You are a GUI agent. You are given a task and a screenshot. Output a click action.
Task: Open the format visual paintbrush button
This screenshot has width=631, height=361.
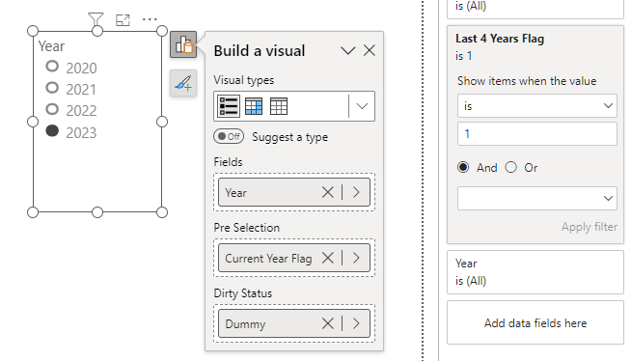tap(183, 83)
